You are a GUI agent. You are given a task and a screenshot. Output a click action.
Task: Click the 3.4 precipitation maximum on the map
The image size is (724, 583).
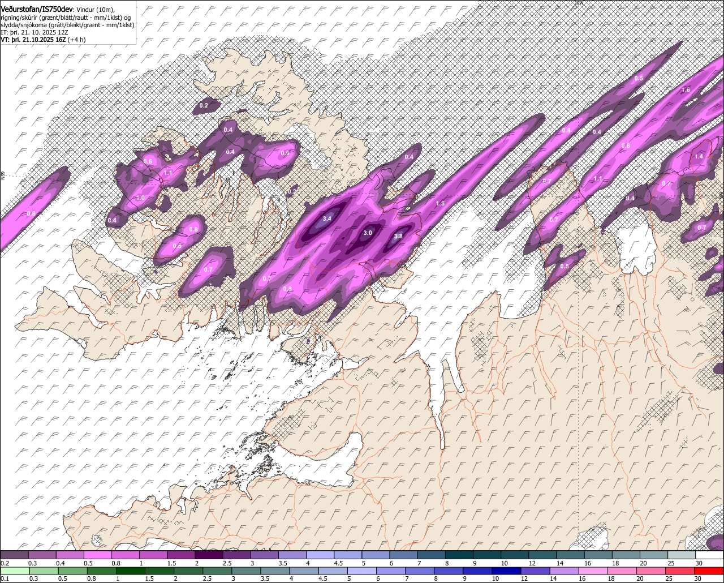(327, 218)
